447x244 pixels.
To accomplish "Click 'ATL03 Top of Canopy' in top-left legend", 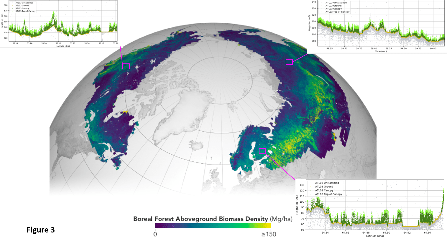I will coord(25,11).
